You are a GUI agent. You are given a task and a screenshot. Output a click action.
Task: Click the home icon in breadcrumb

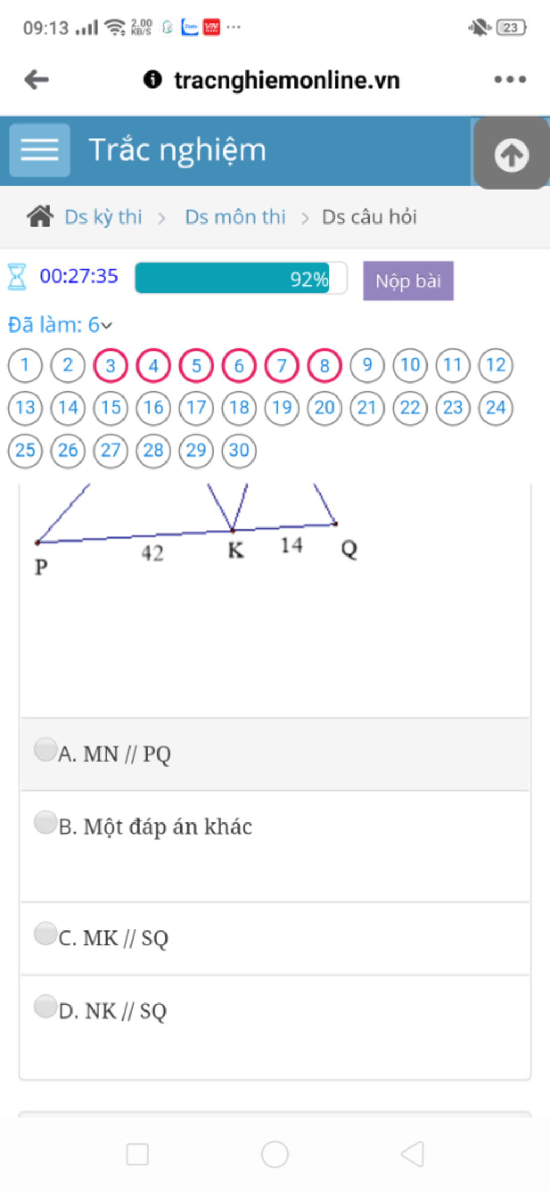point(40,216)
